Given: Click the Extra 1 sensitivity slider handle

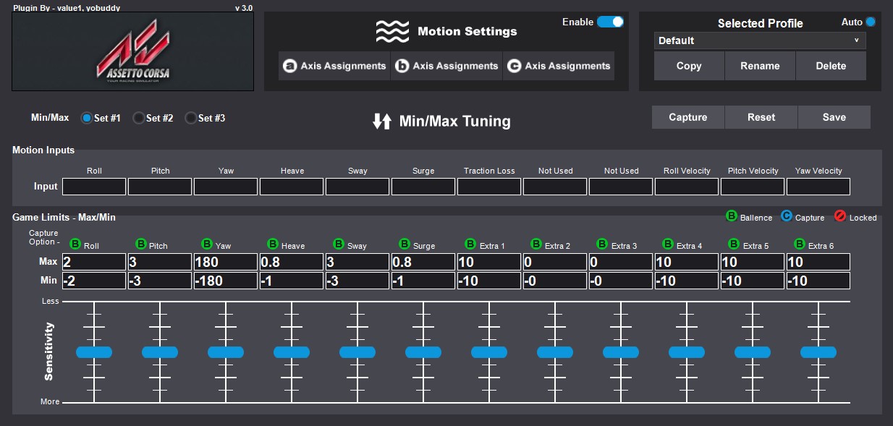Looking at the screenshot, I should click(x=489, y=352).
